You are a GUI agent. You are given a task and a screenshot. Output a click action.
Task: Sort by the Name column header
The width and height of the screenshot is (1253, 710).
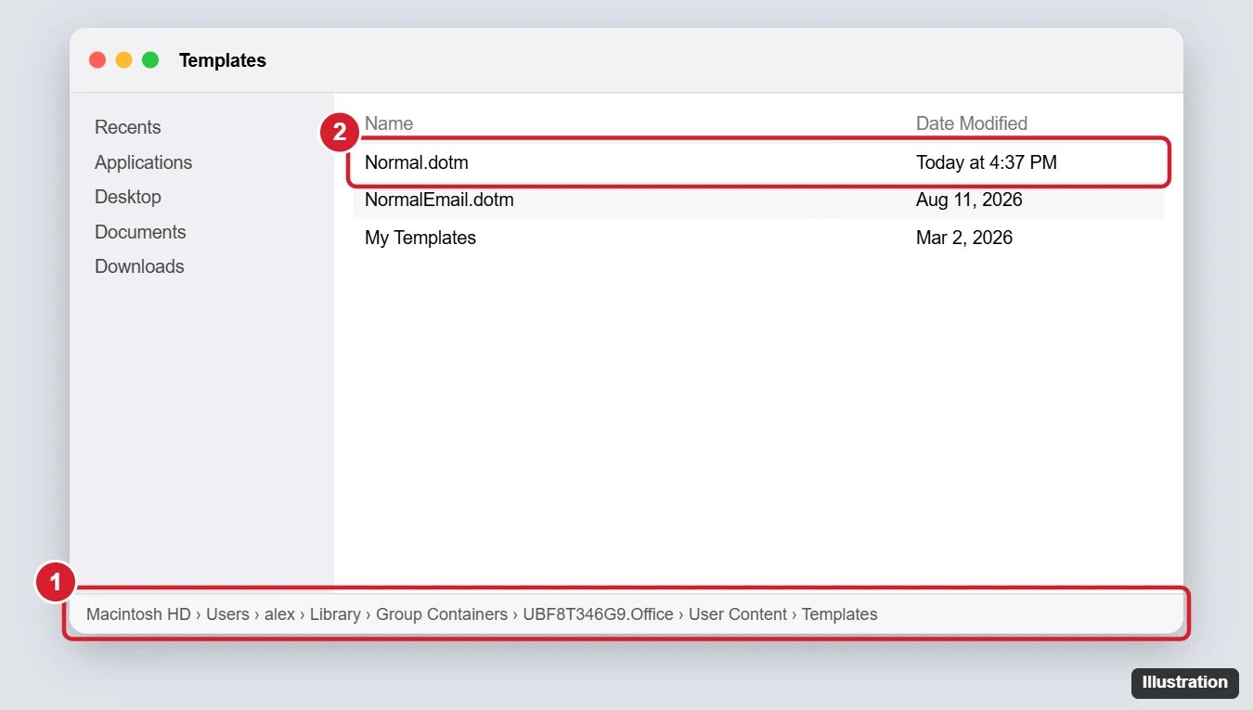click(x=389, y=123)
